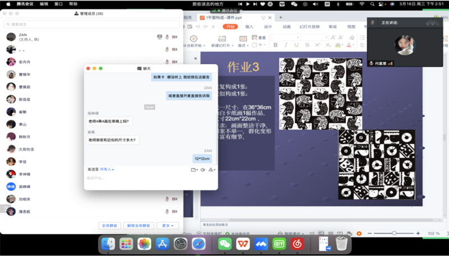Image resolution: width=449 pixels, height=256 pixels.
Task: Apply Underline formatting from the ribbon
Action: pyautogui.click(x=296, y=45)
